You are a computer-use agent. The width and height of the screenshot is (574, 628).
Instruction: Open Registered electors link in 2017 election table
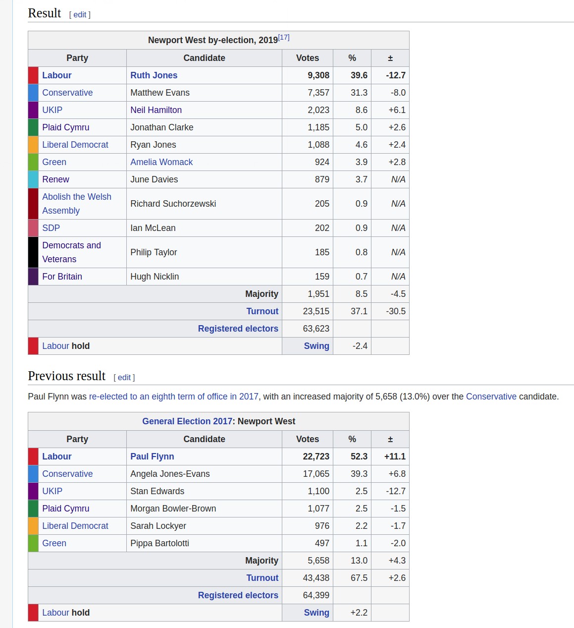tap(238, 595)
